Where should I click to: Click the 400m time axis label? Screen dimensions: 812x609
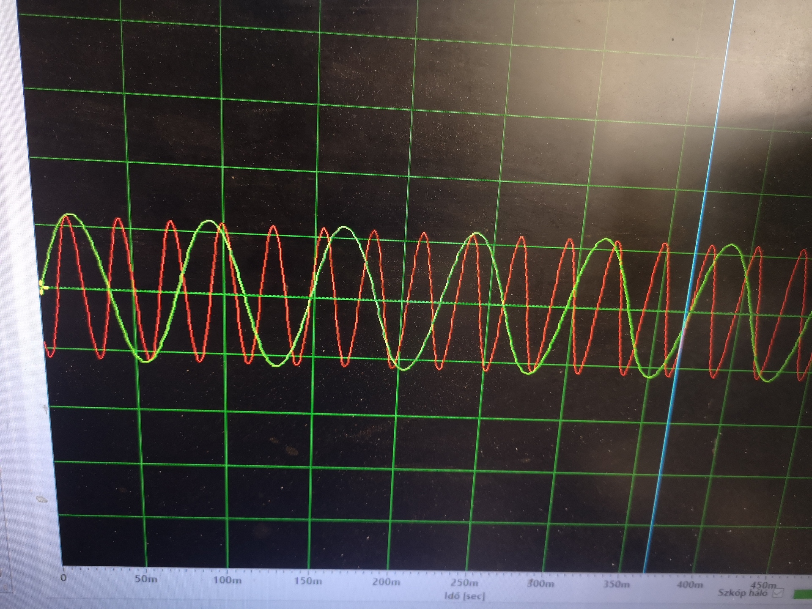click(x=689, y=584)
